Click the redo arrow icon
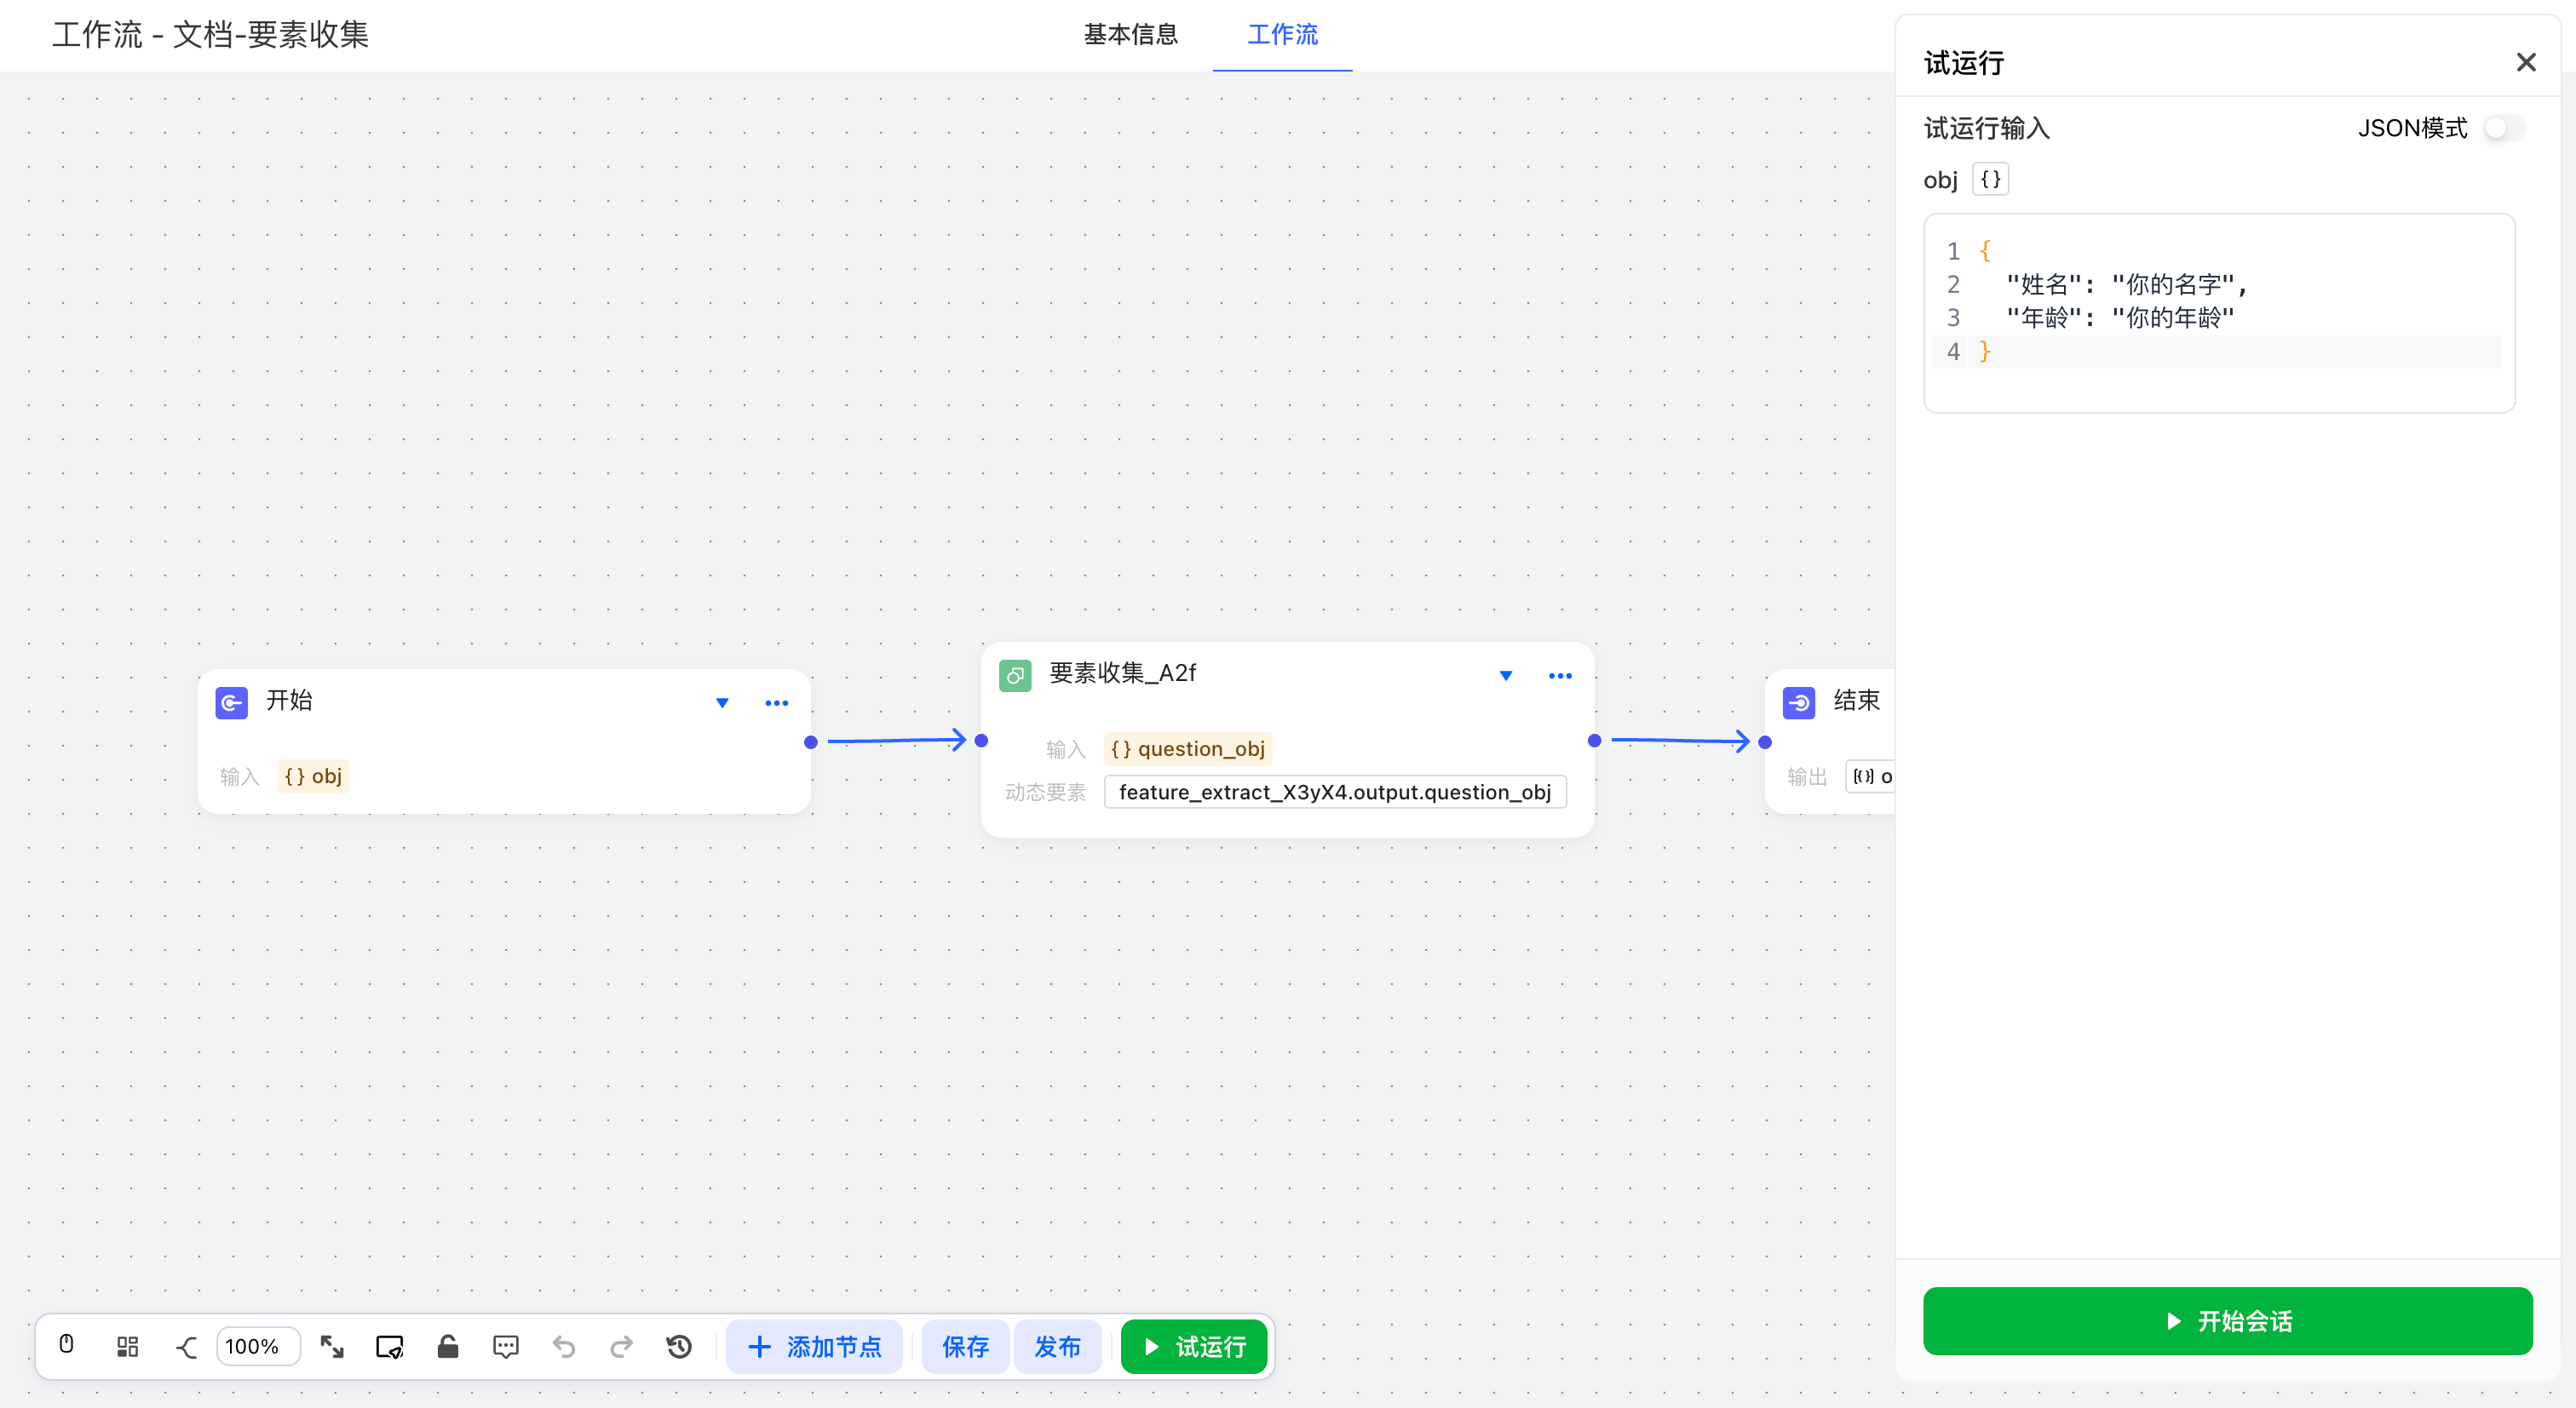The height and width of the screenshot is (1408, 2576). click(x=621, y=1346)
